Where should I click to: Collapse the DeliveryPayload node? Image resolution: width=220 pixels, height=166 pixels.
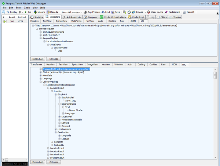(x=41, y=82)
